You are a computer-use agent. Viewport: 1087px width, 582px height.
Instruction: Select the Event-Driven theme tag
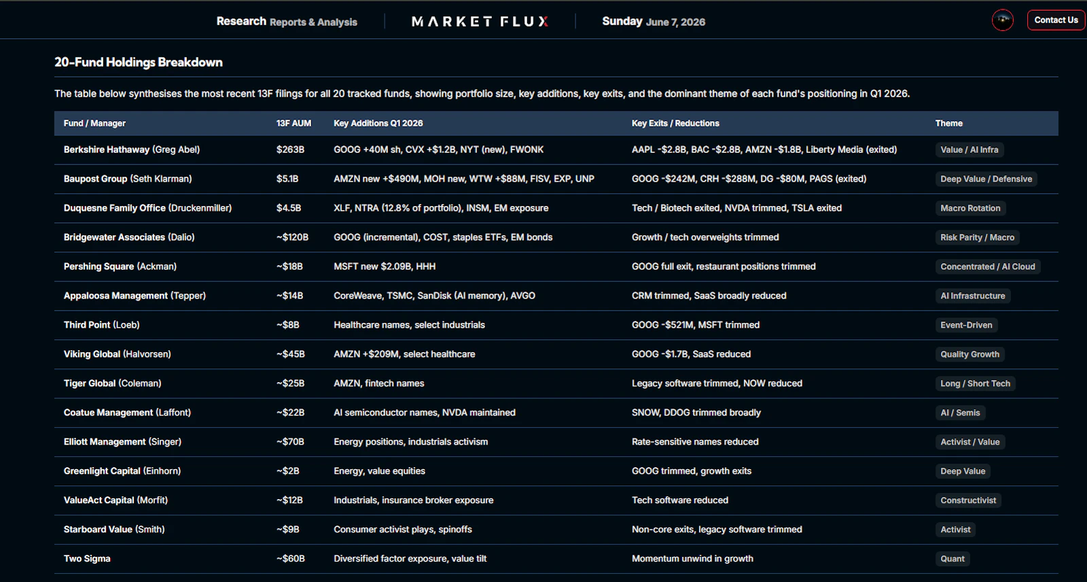click(x=966, y=325)
